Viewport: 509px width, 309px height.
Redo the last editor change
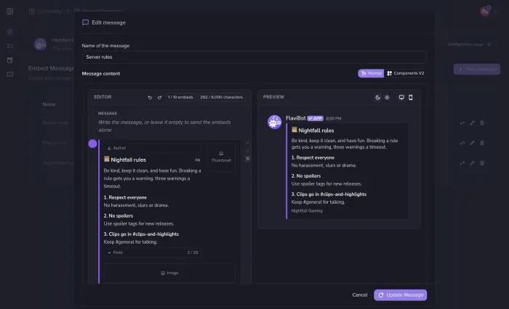(x=159, y=97)
